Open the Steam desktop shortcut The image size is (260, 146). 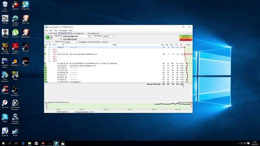pyautogui.click(x=15, y=132)
